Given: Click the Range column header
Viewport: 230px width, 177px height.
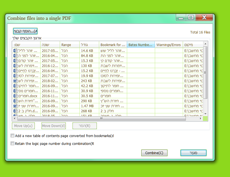Looking at the screenshot, I should (70, 45).
